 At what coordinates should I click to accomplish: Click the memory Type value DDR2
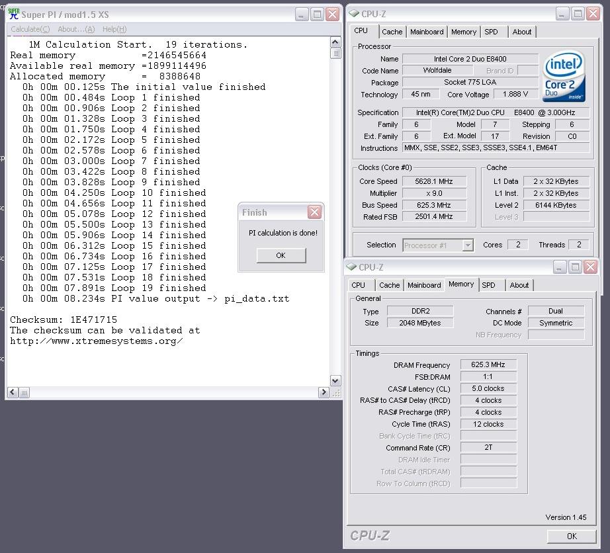[420, 311]
